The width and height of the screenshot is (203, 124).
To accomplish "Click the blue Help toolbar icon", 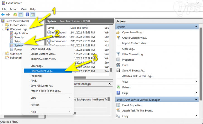I will (27, 14).
